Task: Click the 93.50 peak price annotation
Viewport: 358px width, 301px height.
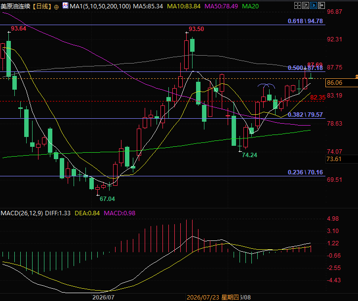Action: (196, 29)
